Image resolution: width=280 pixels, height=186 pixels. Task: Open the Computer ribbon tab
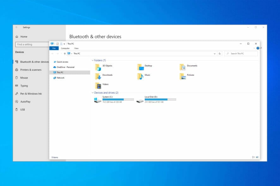[x=65, y=48]
